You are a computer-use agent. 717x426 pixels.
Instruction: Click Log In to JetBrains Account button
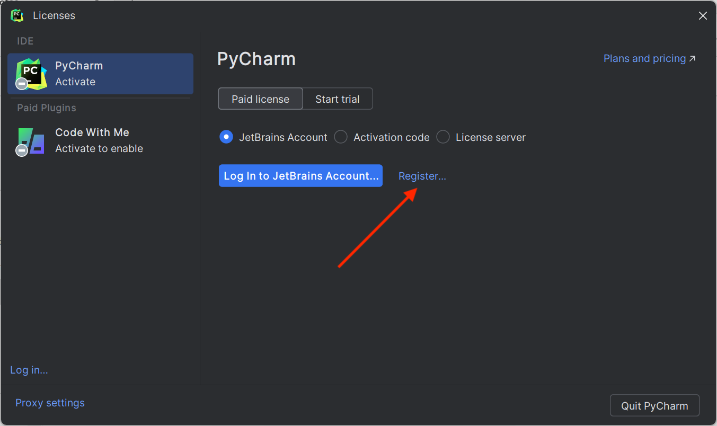[x=300, y=175]
